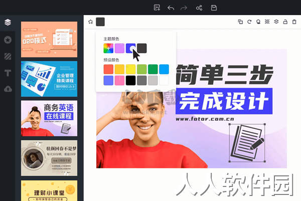Select the periwinkle blue preset color

click(108, 80)
